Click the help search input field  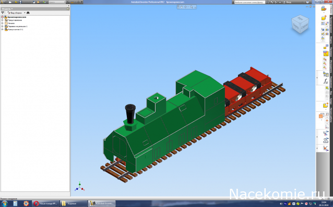click(249, 2)
